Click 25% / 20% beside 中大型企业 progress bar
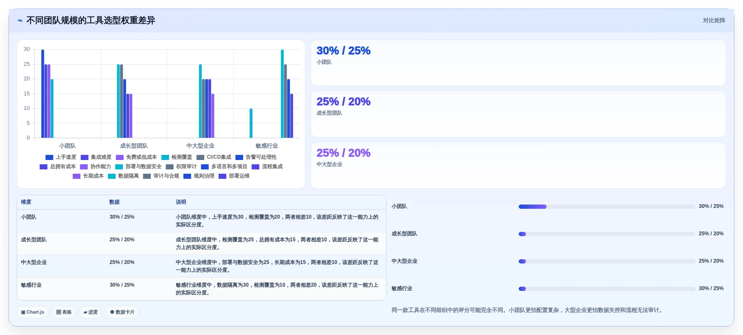 pos(711,261)
